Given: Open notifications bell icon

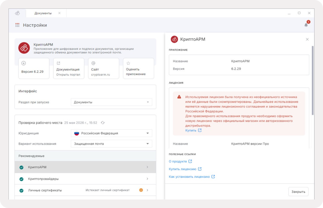Looking at the screenshot, I should click(x=306, y=25).
